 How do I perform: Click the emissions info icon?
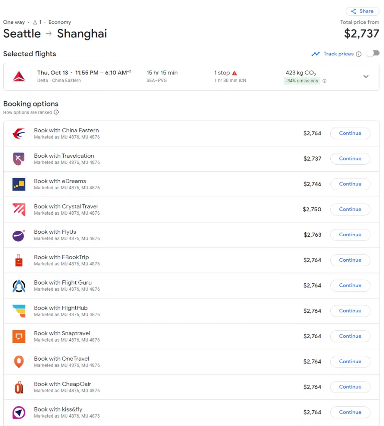pos(325,81)
